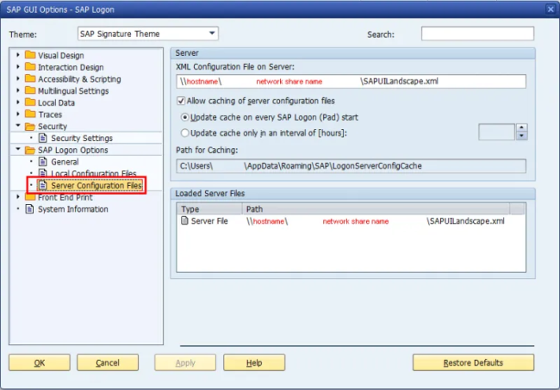The width and height of the screenshot is (560, 390).
Task: Open System Information tree item
Action: coord(73,209)
